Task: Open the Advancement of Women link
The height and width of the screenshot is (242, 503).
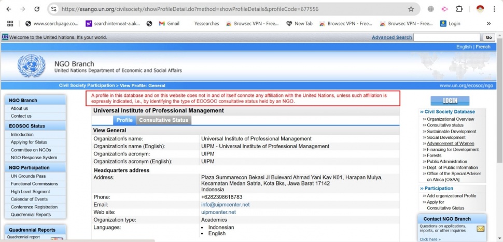Action: [451, 144]
